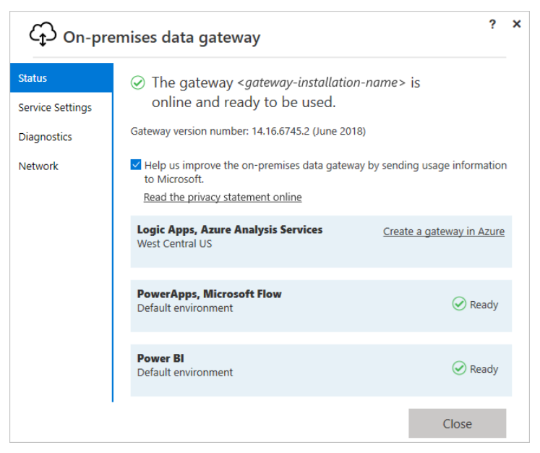Select the Status tab
Screen dimensions: 540x453
(61, 78)
